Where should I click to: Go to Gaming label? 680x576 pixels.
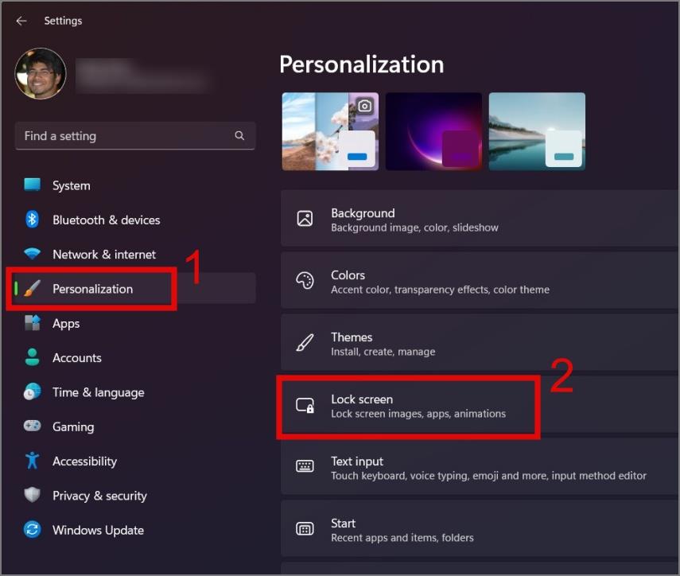(73, 427)
